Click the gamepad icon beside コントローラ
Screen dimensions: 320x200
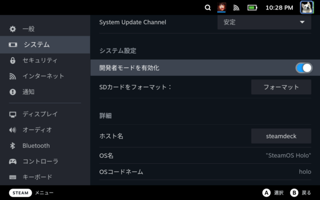13,162
